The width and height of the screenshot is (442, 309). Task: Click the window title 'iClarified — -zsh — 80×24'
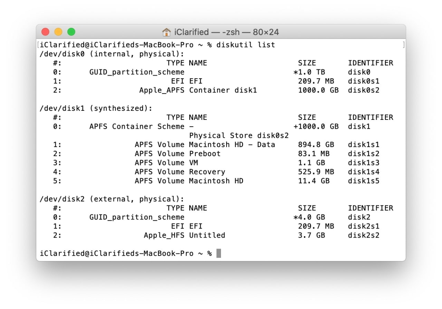click(x=227, y=32)
